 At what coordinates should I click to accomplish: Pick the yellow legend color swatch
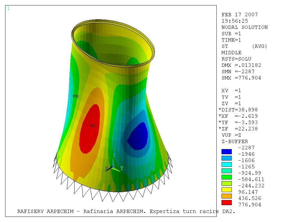coord(226,190)
